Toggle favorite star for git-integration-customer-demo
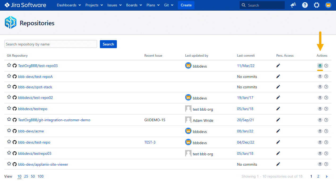The image size is (336, 184). (9, 119)
